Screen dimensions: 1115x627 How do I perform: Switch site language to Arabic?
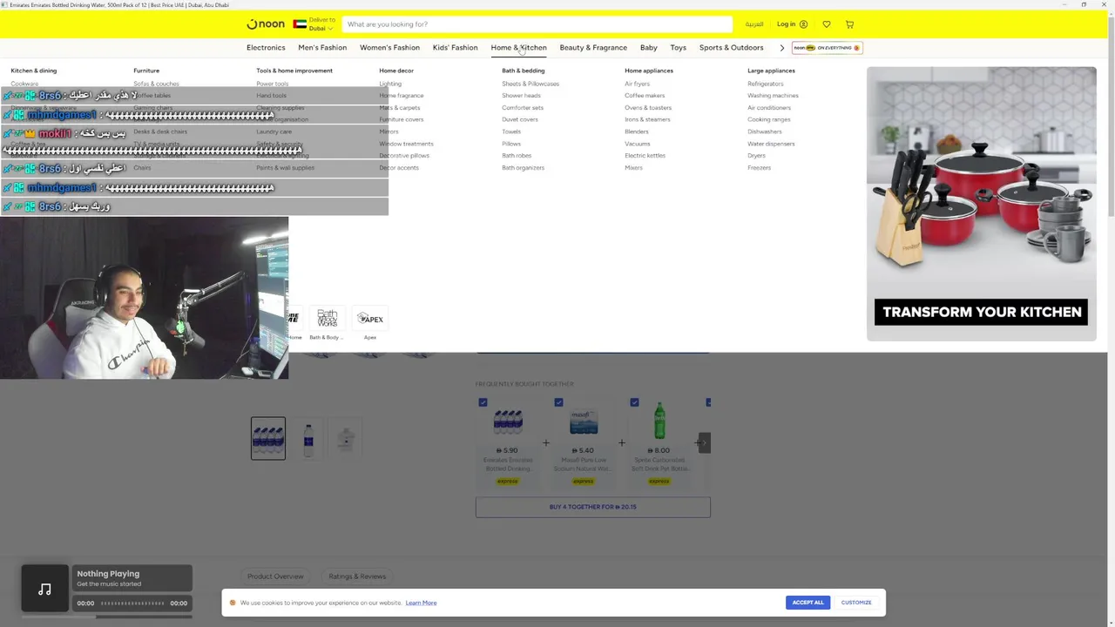click(754, 24)
